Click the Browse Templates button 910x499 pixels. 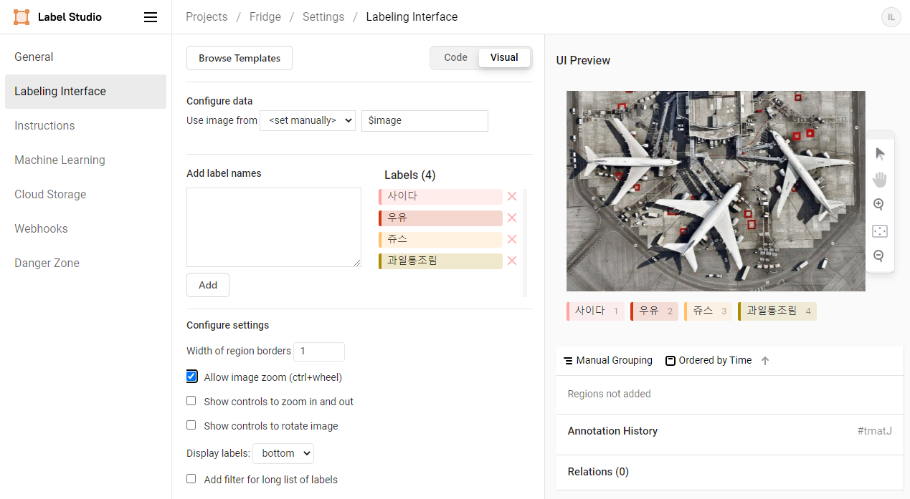click(240, 58)
